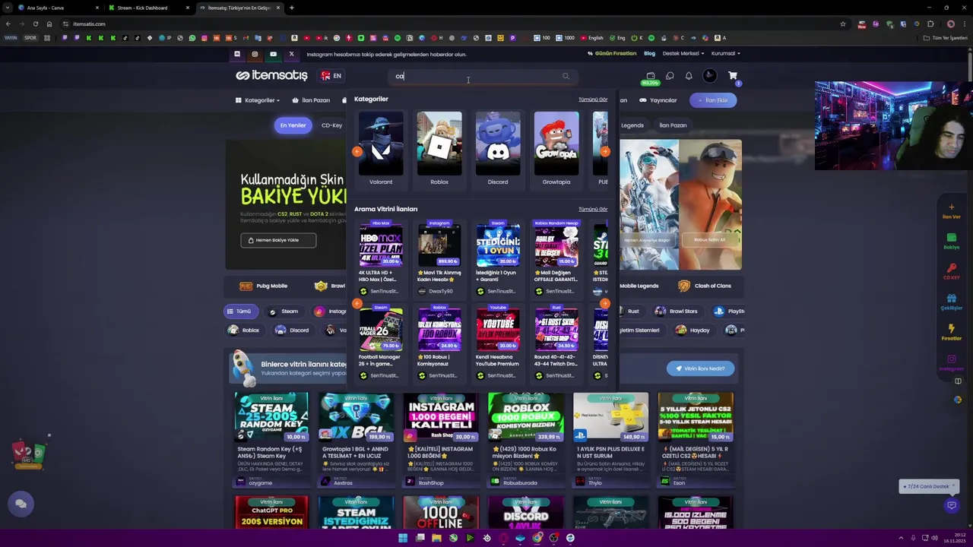This screenshot has height=547, width=973.
Task: Go to next categories with right orange arrow
Action: tap(605, 152)
